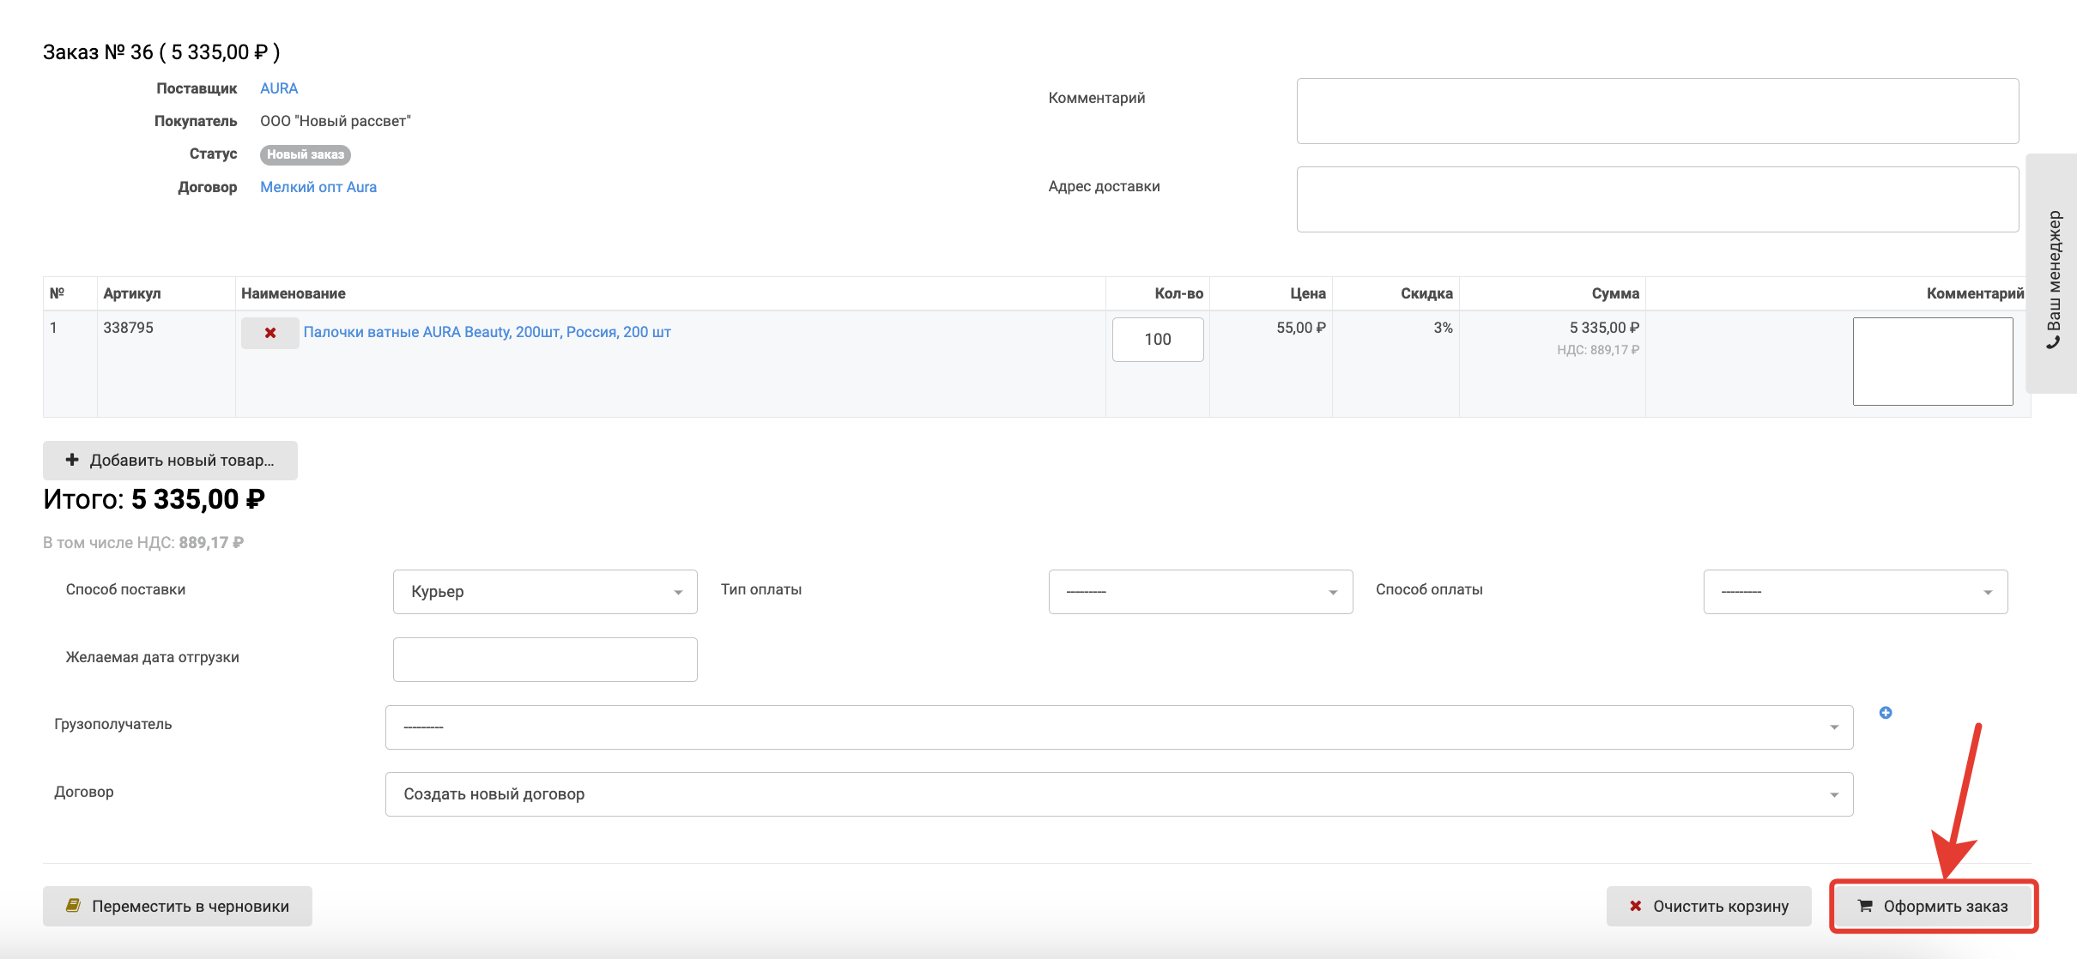Click the order Комментарий text area at top
Viewport: 2077px width, 959px height.
pos(1656,111)
